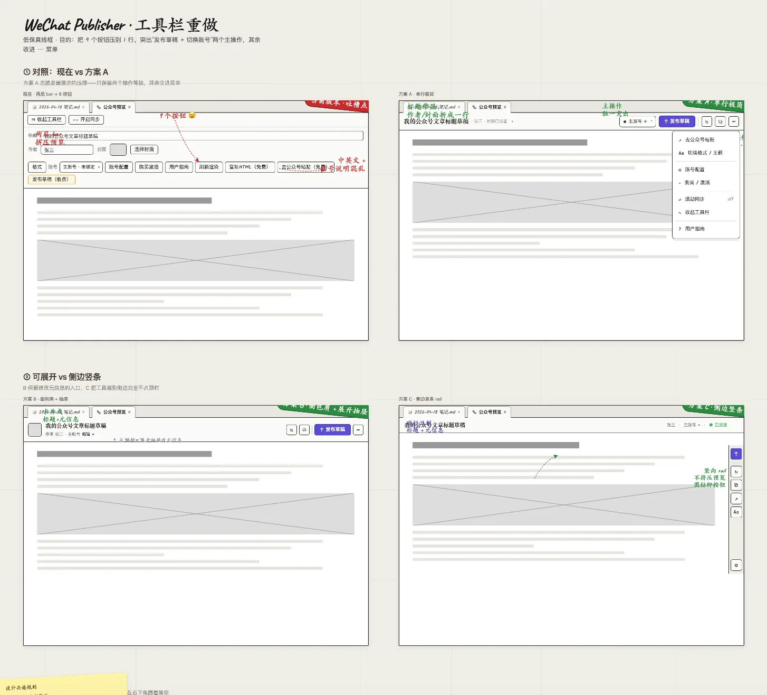Expand the 主账号 dropdown in 方案 A
The width and height of the screenshot is (767, 695).
(638, 121)
